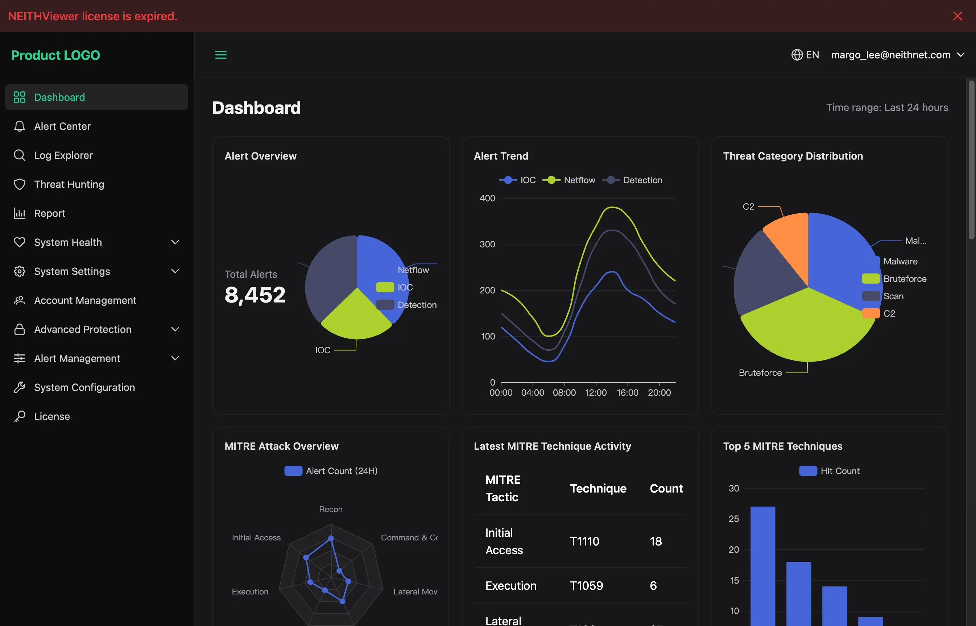Screen dimensions: 976x626
Task: Expand the Alert Management submenu chevron
Action: tap(175, 359)
